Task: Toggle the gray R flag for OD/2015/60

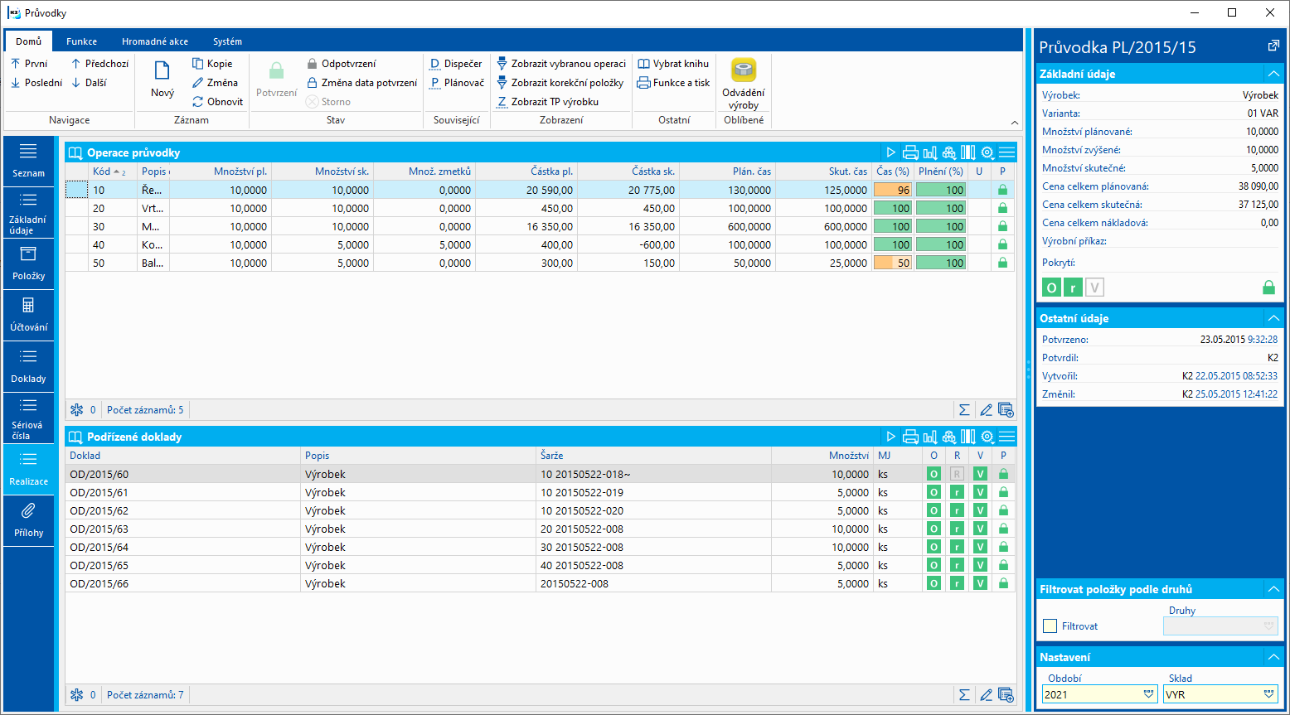Action: pyautogui.click(x=957, y=475)
